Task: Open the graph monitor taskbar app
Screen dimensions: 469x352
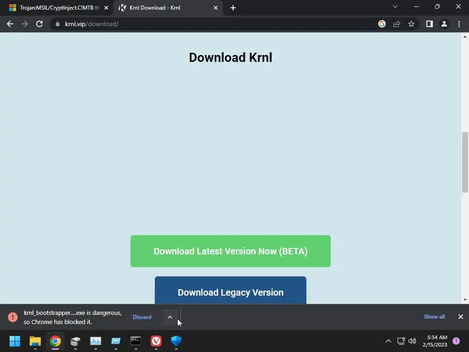Action: (x=96, y=341)
